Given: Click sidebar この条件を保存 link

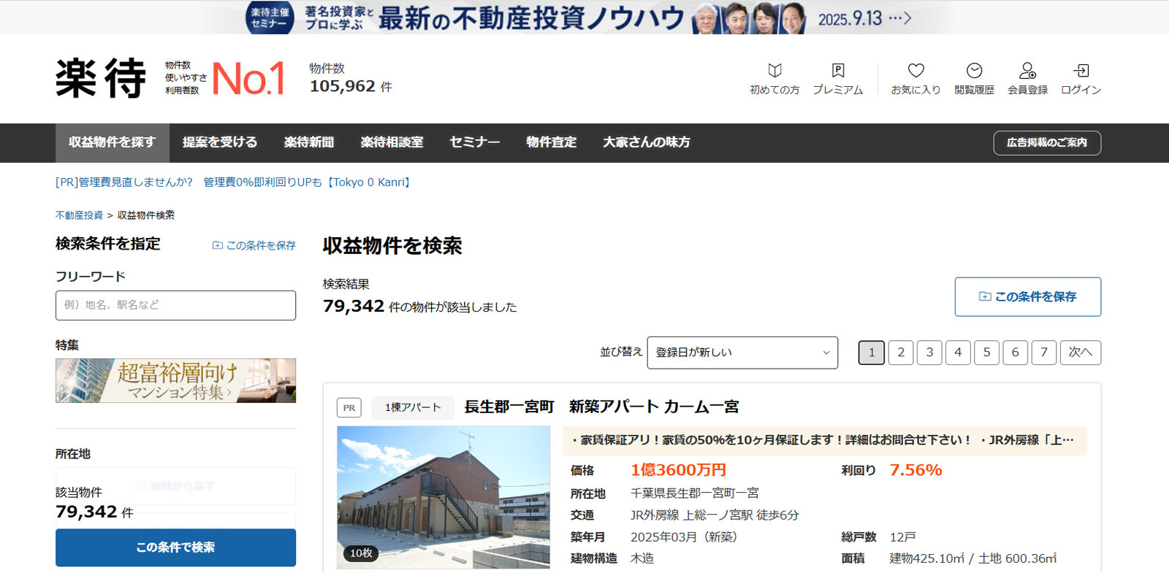Looking at the screenshot, I should pyautogui.click(x=254, y=245).
